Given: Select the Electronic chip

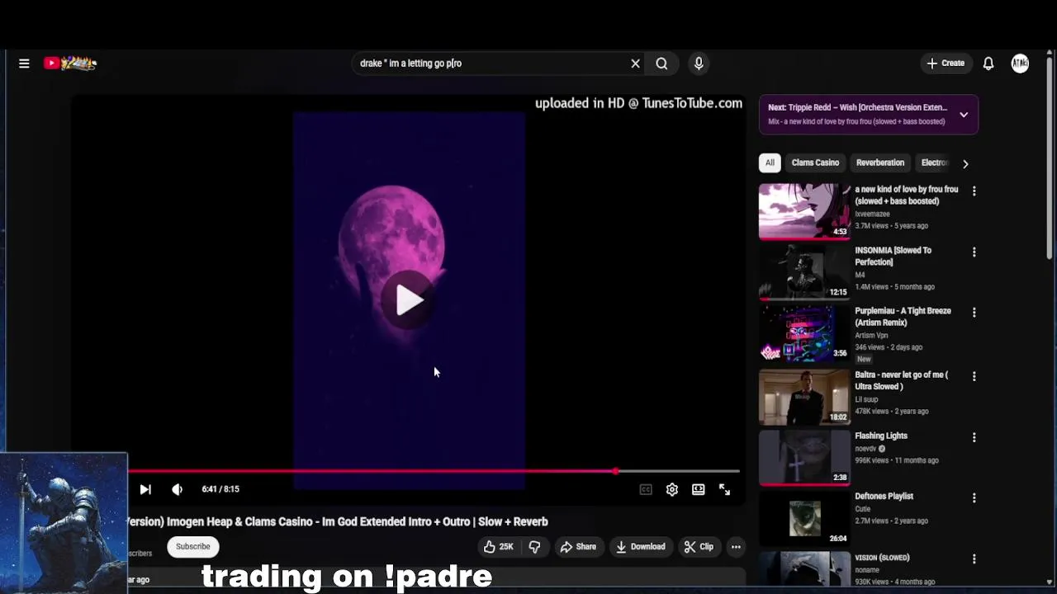Looking at the screenshot, I should pyautogui.click(x=934, y=163).
